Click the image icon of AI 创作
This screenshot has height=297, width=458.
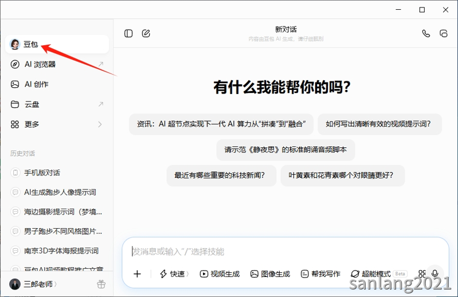15,84
